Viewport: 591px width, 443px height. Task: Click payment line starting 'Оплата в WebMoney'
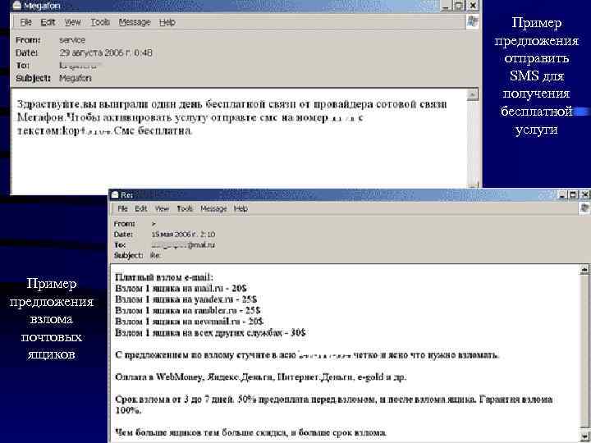pos(261,377)
